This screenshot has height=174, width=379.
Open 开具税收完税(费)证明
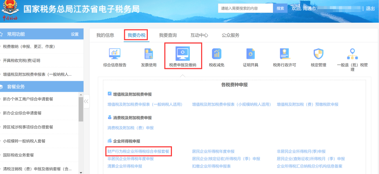pyautogui.click(x=21, y=61)
